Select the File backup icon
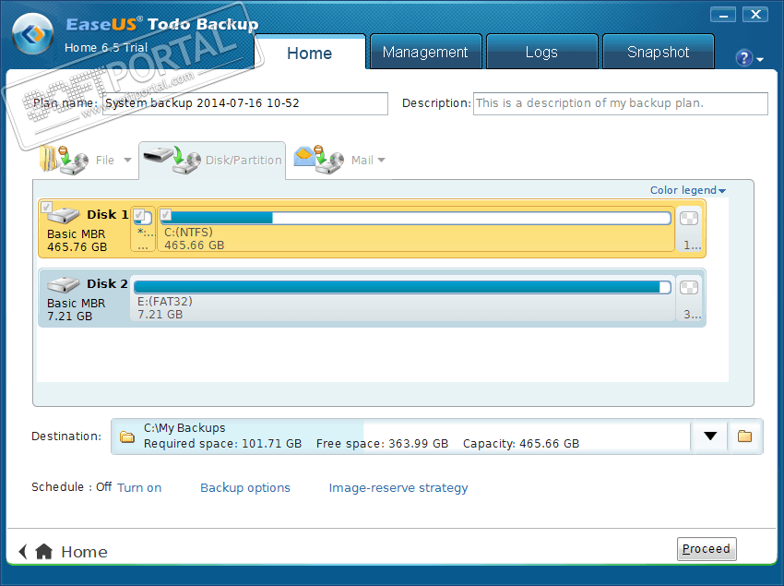Viewport: 784px width, 586px height. click(x=64, y=160)
